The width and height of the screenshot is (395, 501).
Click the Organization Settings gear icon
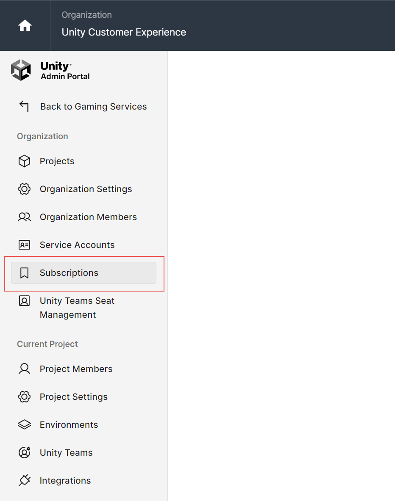pyautogui.click(x=24, y=189)
